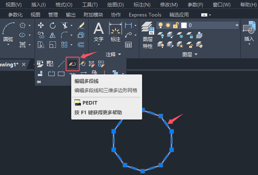The height and width of the screenshot is (175, 258).
Task: Click the Change Space icon
Action: click(x=50, y=64)
